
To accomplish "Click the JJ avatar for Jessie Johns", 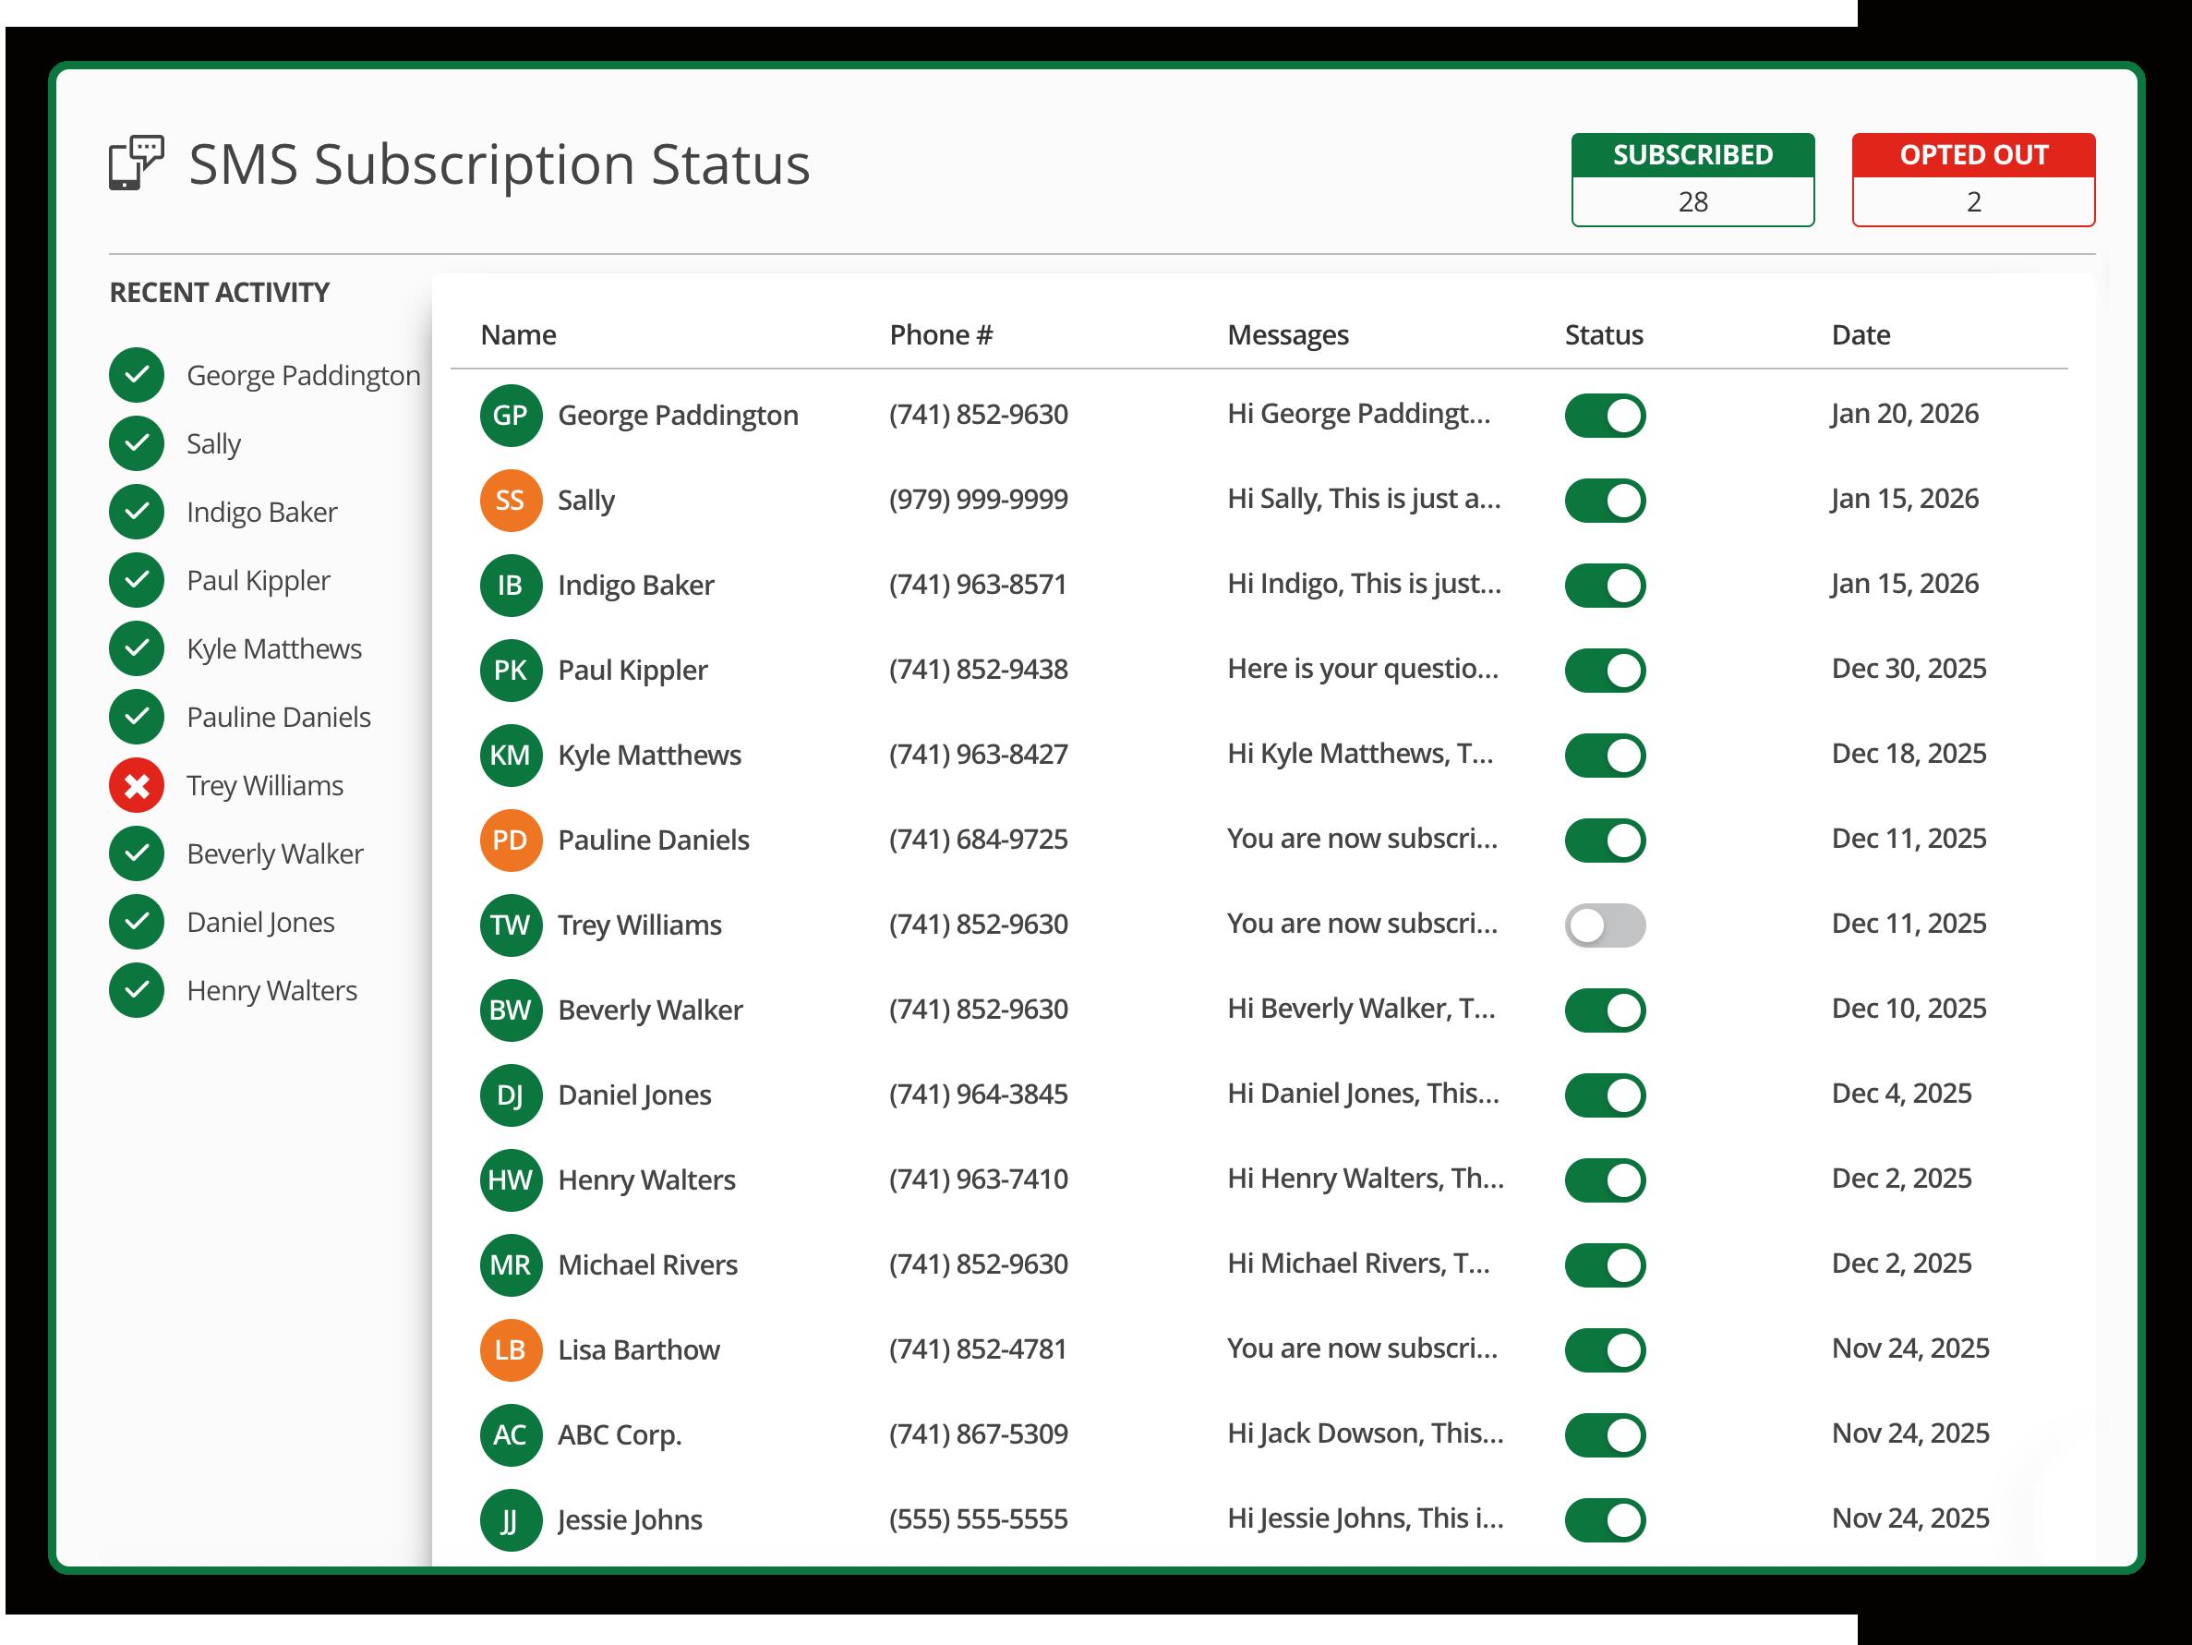I will [511, 1520].
